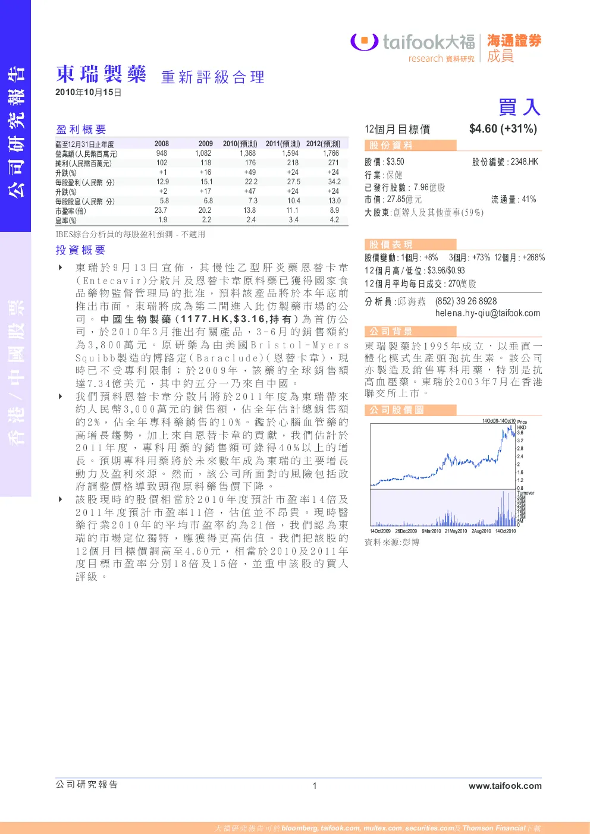The image size is (590, 834).
Task: Select the subtitle 重新評級合理
Action: click(213, 77)
